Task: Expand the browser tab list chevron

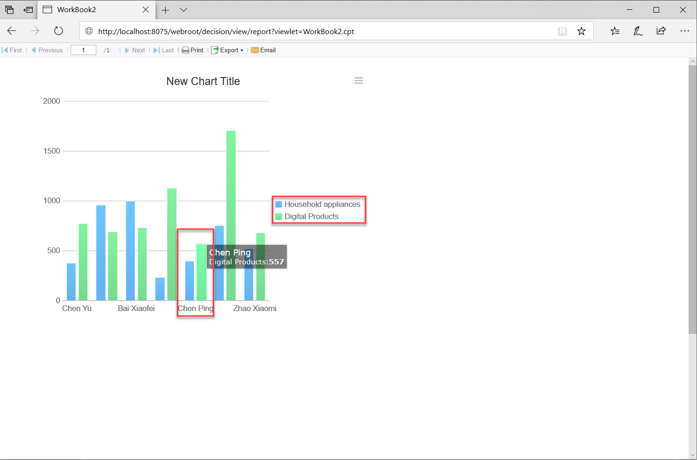Action: tap(183, 10)
